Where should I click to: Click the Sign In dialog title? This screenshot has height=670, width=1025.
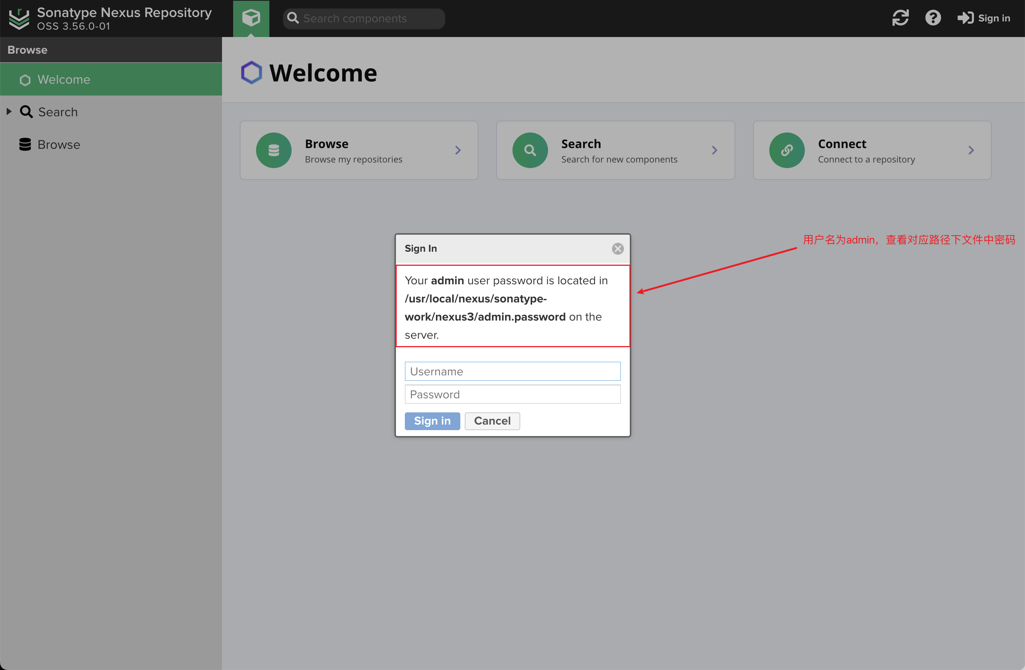(x=421, y=249)
